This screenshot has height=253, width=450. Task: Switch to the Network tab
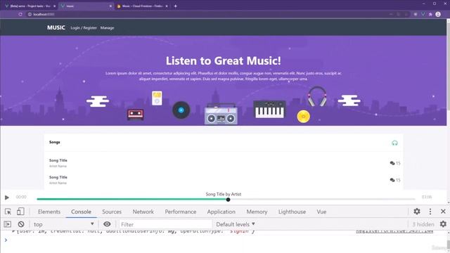coord(143,212)
